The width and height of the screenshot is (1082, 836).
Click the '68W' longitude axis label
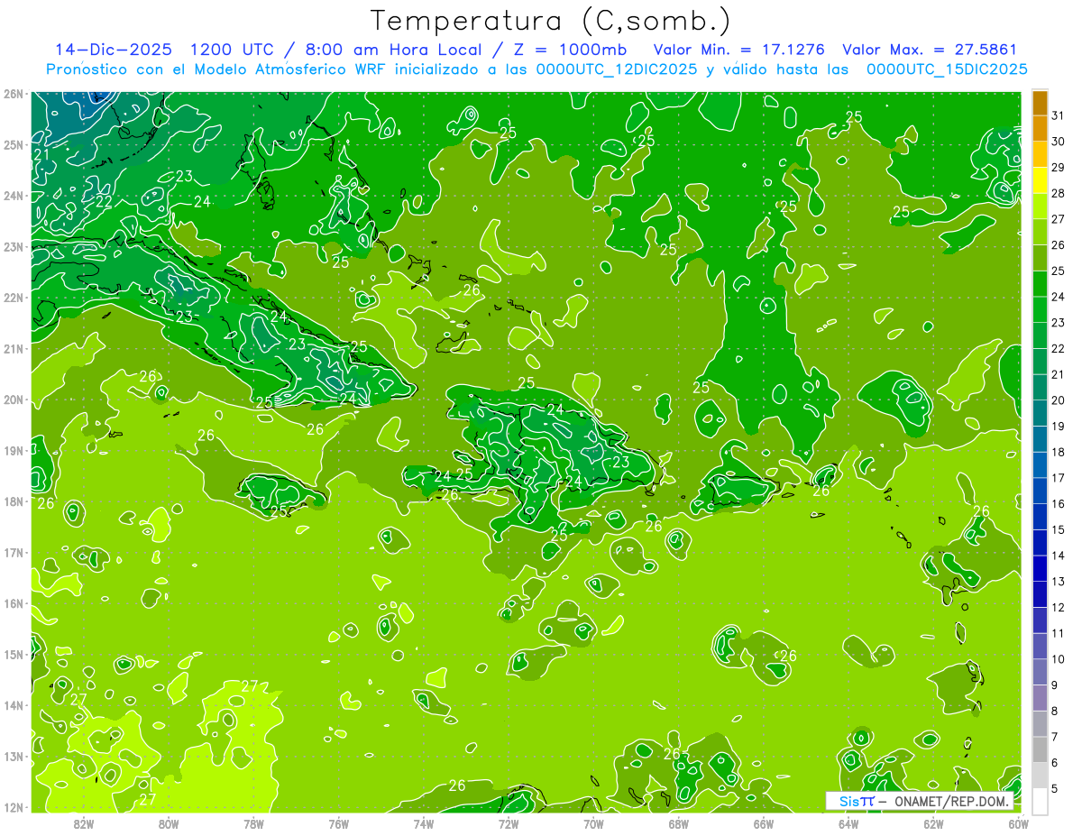click(678, 824)
